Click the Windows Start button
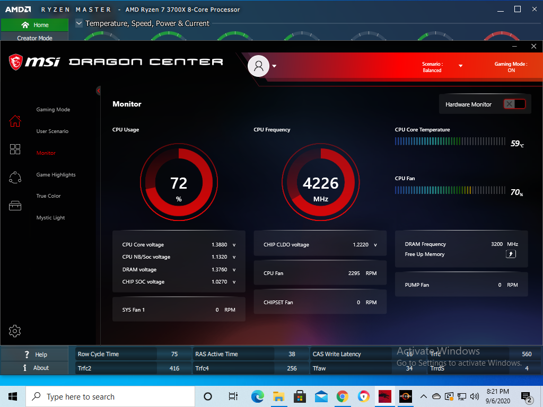The image size is (543, 407). tap(13, 396)
